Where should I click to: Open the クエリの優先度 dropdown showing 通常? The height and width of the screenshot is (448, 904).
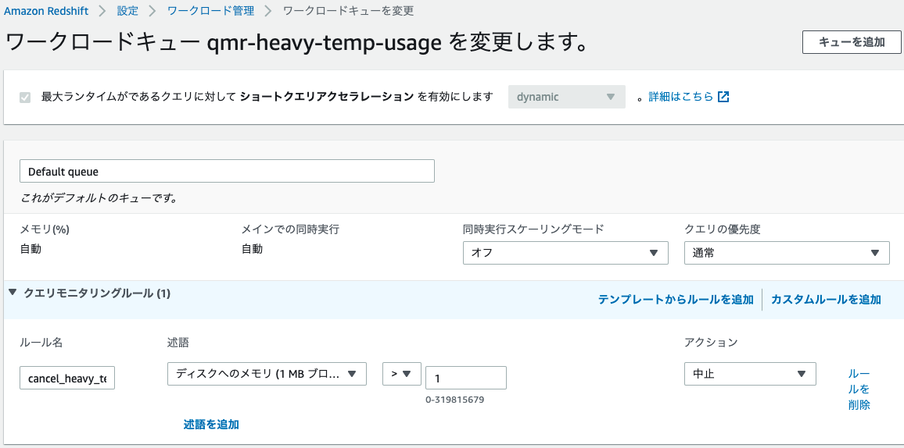pos(787,253)
